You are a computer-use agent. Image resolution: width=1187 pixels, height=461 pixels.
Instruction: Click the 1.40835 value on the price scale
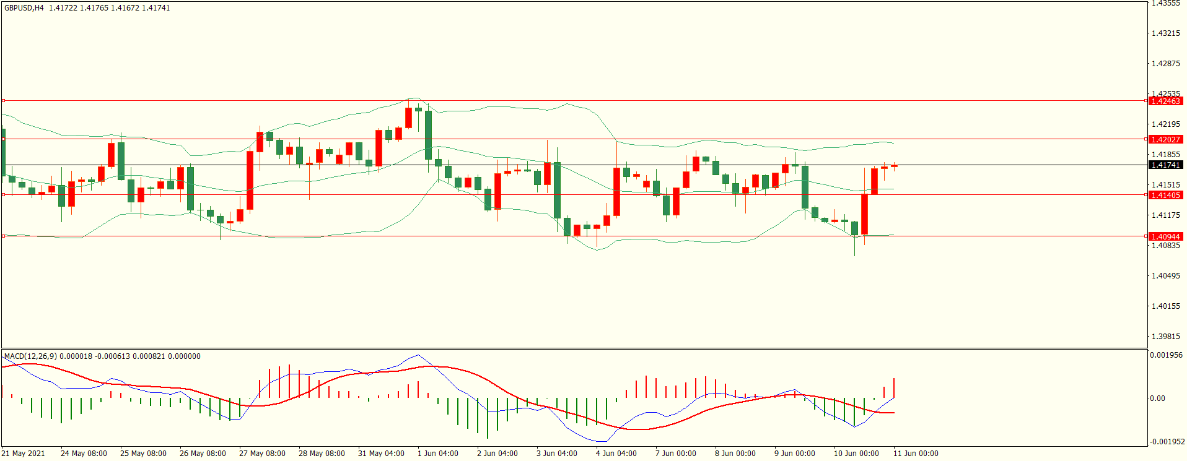(x=1165, y=246)
